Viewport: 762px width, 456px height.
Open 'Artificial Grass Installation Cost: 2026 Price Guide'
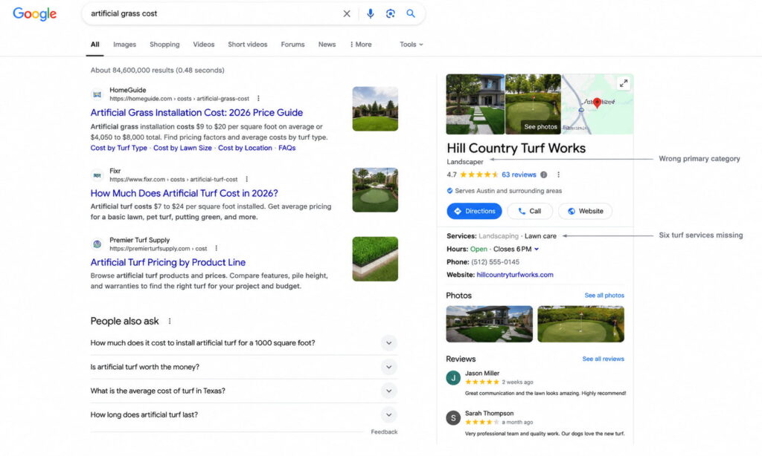coord(196,113)
